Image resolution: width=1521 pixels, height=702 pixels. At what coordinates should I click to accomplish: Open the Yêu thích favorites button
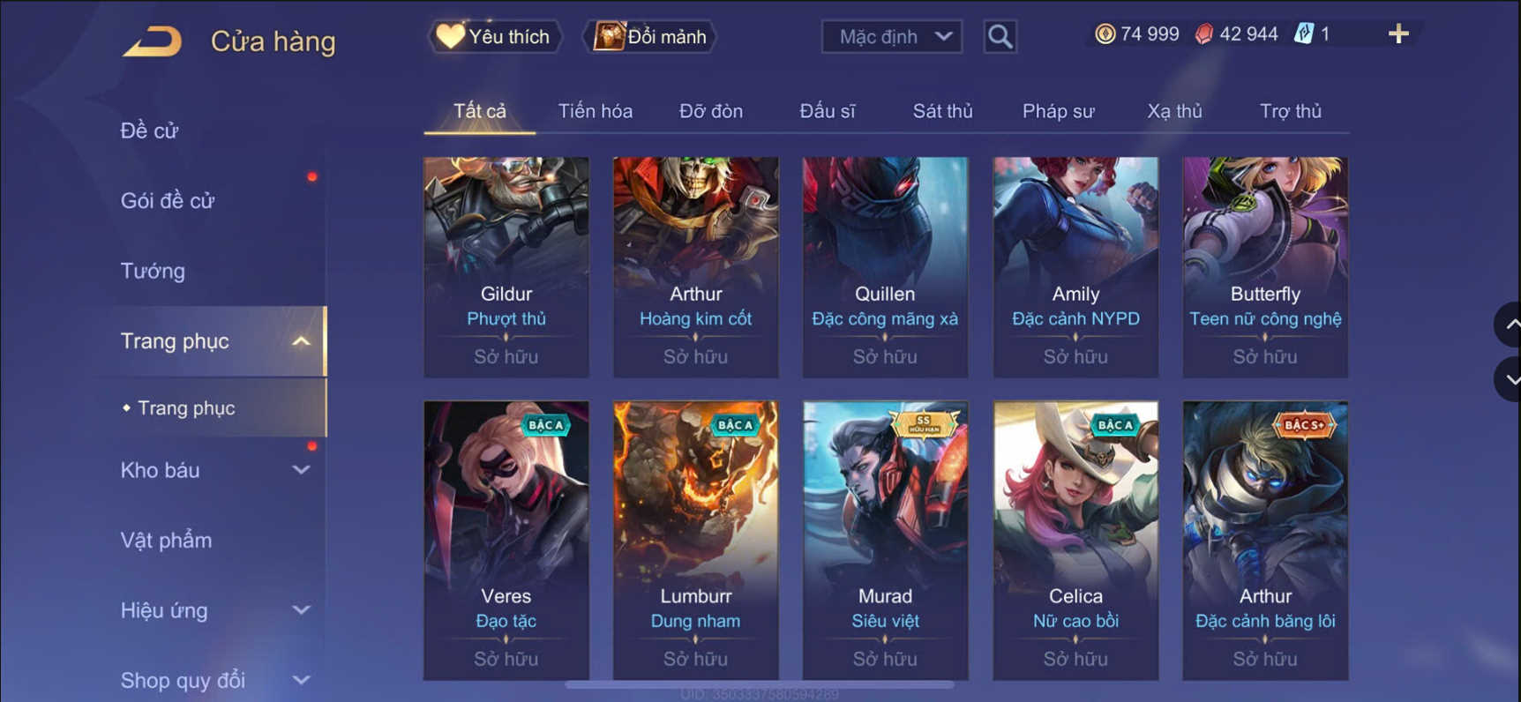point(495,37)
